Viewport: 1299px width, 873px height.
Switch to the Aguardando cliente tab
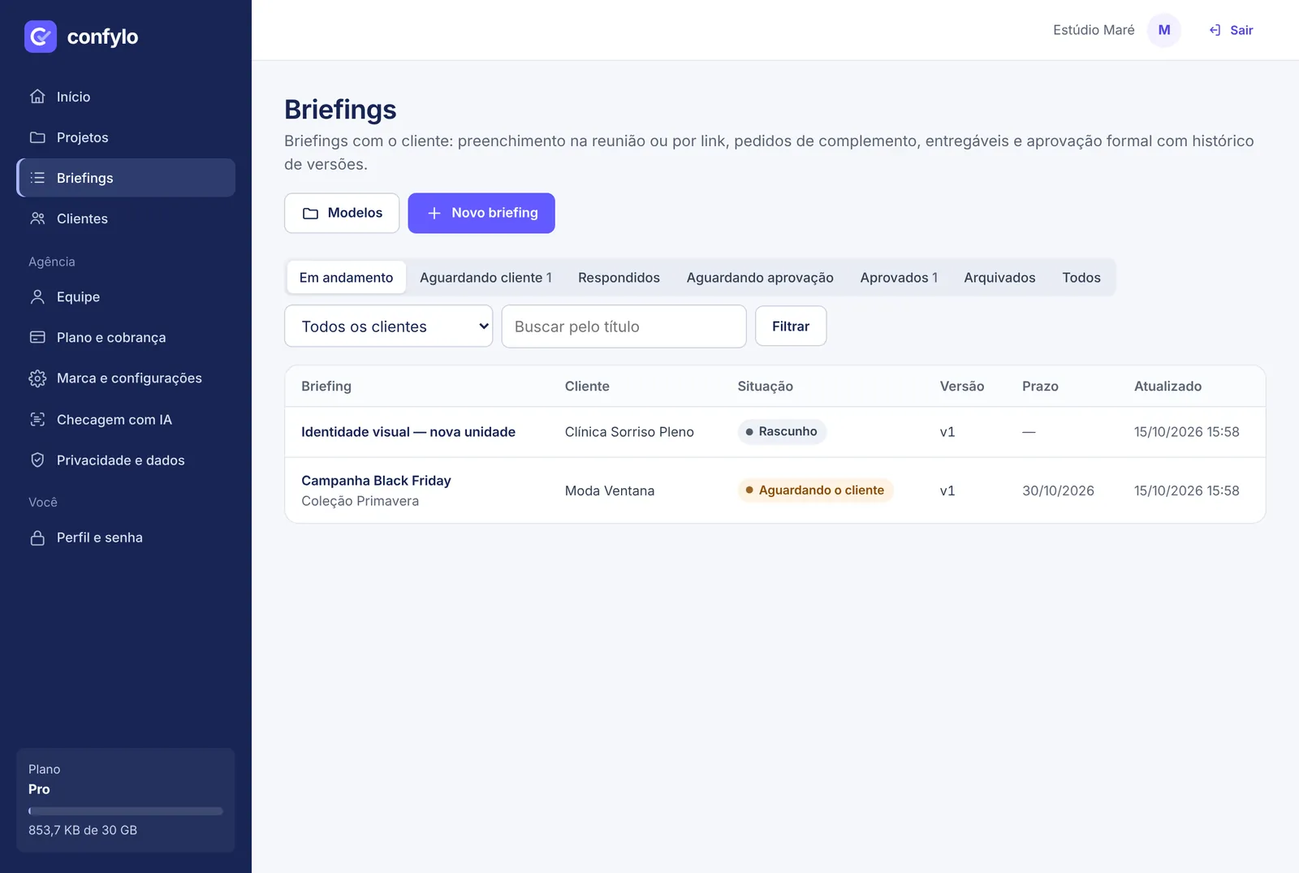[x=486, y=278]
